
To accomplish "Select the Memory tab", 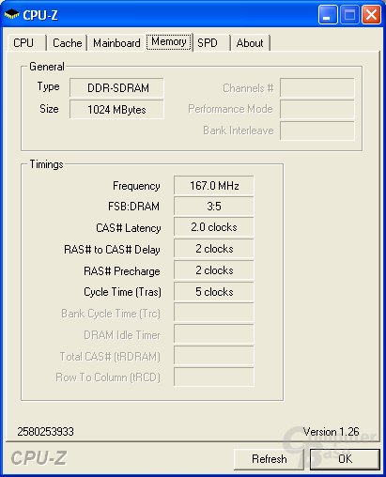I will point(169,41).
